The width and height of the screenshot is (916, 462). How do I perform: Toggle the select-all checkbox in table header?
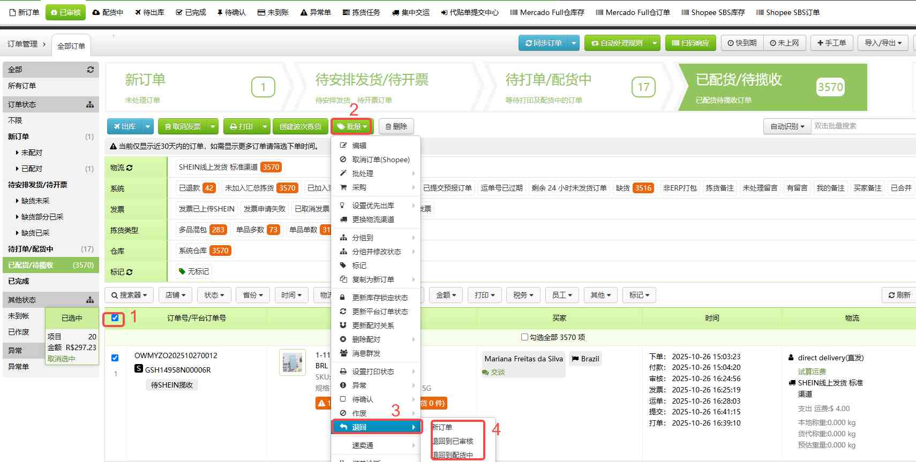click(x=115, y=318)
